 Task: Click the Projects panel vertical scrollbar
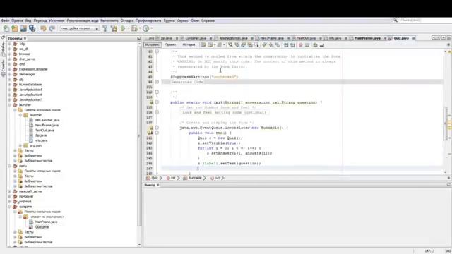point(140,144)
